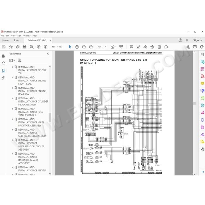Activate the Hand pan tool
Screen dimensions: 205x205
(x=77, y=47)
